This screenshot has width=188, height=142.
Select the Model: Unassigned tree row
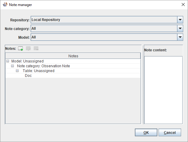(27, 61)
